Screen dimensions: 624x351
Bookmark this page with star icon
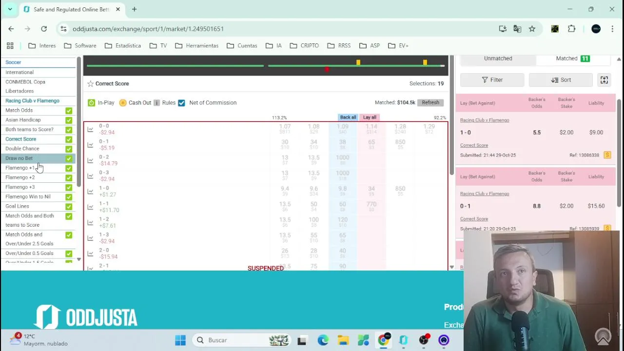(532, 29)
